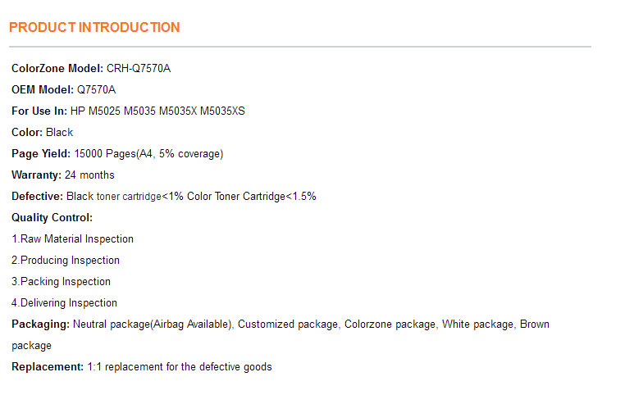
Task: Click the Color: Black line
Action: 43,133
